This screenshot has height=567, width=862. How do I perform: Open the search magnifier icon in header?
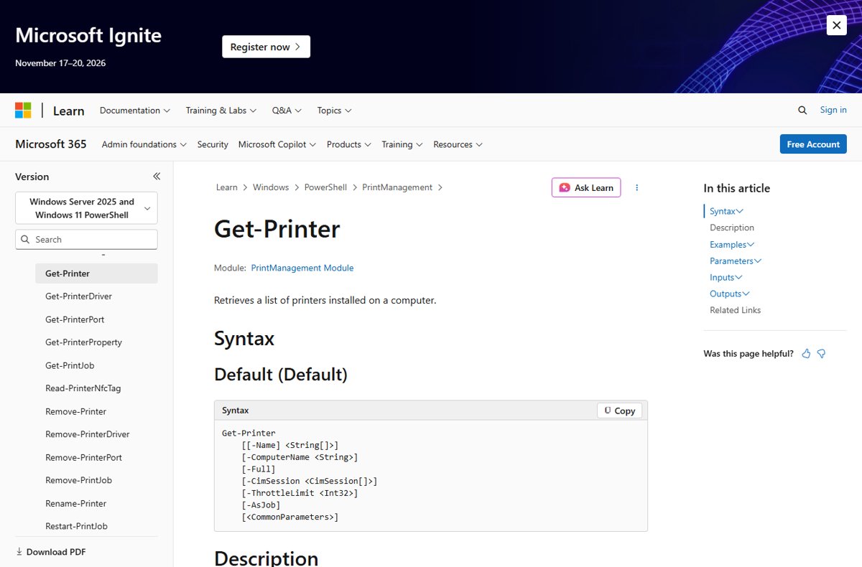[x=802, y=110]
